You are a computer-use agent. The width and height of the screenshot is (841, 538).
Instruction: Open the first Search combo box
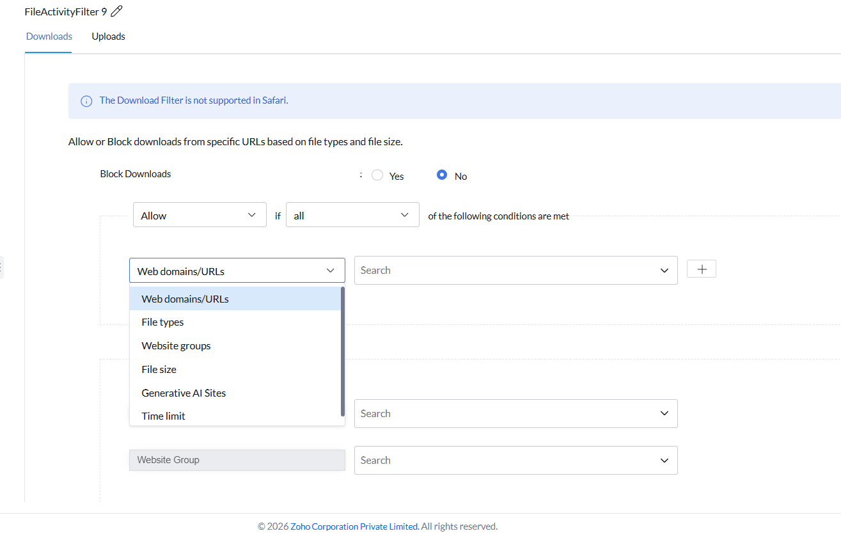click(515, 270)
